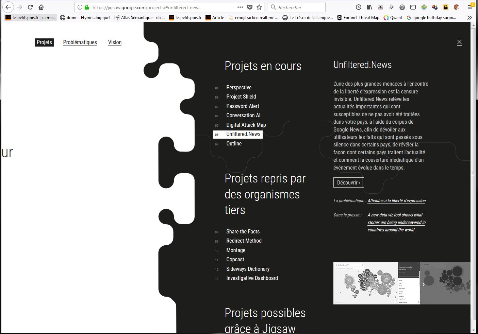Click the picture extension icon beside the library
The height and width of the screenshot is (334, 478).
coord(380,7)
